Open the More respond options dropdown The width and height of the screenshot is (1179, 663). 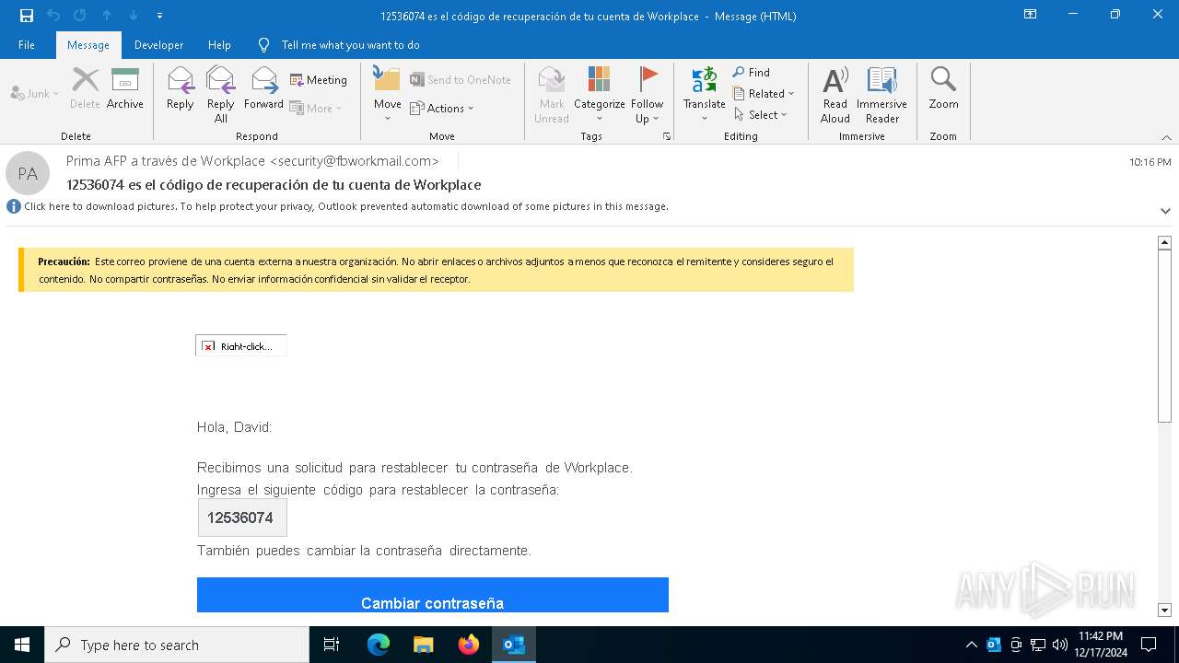[x=316, y=108]
